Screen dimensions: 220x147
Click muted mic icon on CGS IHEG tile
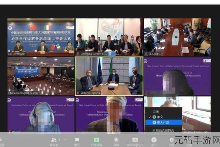click(x=146, y=54)
